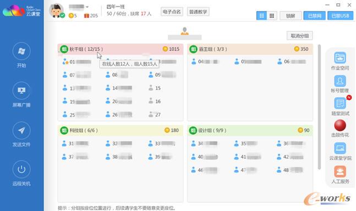Toggle the 已禁USB block
This screenshot has width=356, height=211.
(x=340, y=15)
